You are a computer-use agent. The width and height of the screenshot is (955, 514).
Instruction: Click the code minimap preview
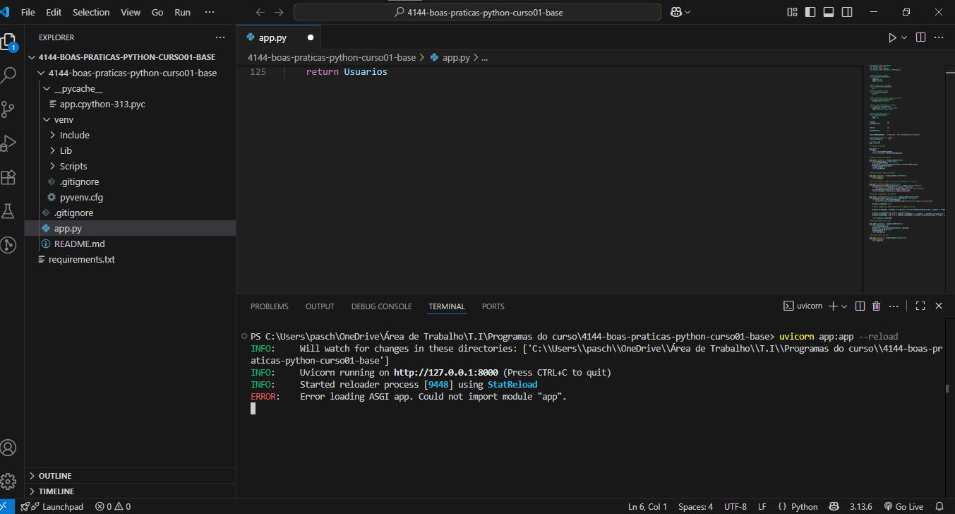(x=905, y=154)
